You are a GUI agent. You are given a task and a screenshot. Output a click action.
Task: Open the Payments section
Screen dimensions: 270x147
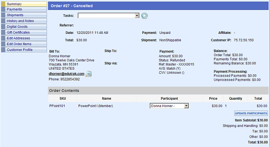click(x=24, y=9)
